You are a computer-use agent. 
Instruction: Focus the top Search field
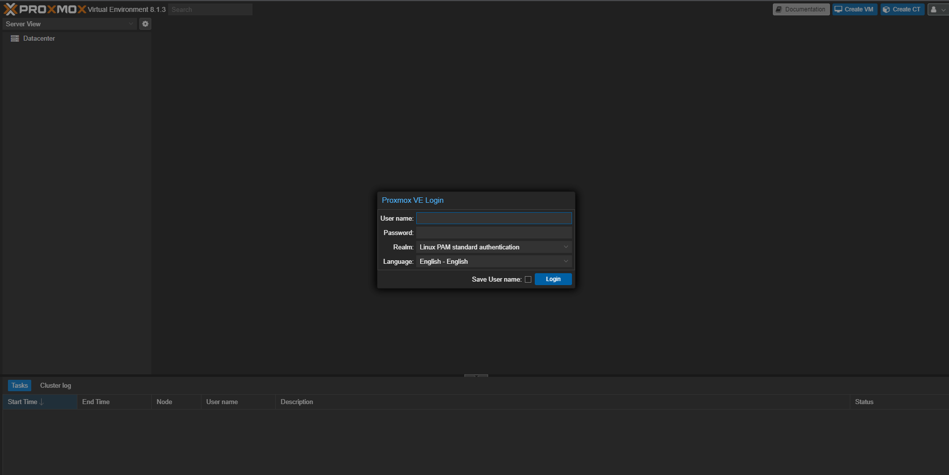click(210, 9)
